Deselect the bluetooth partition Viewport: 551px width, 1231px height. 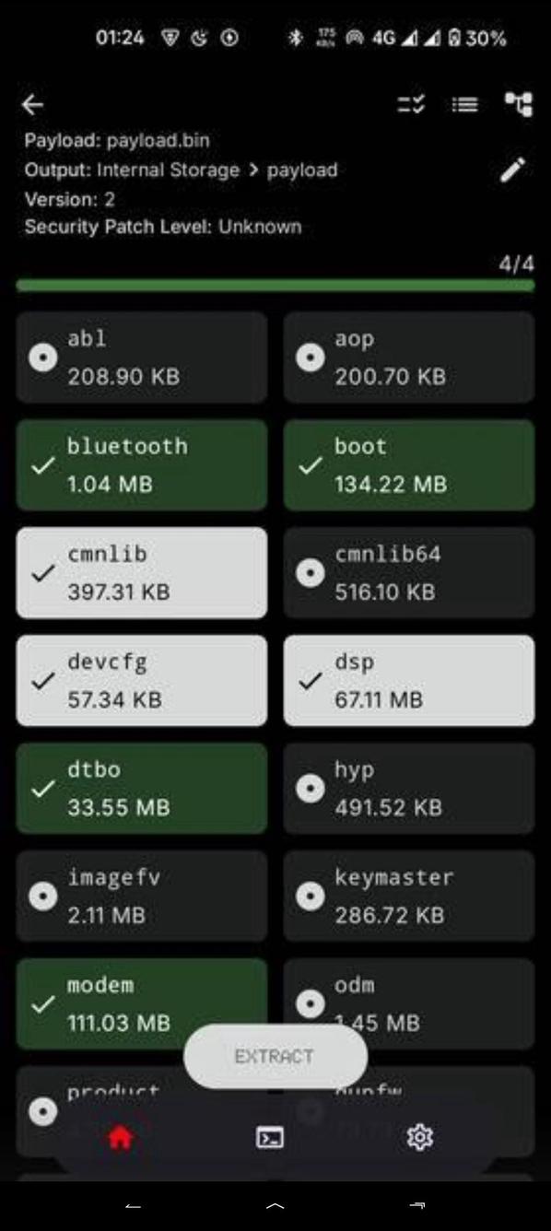pos(140,463)
